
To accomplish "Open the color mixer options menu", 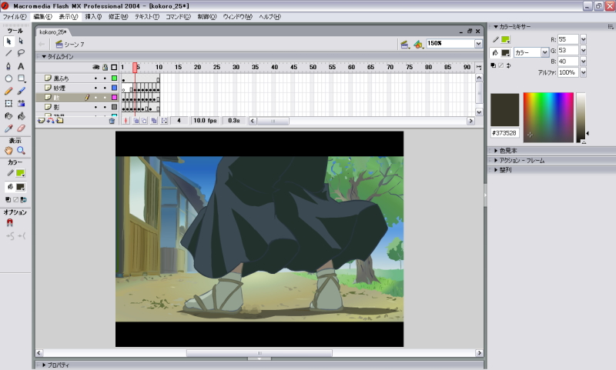I will coord(611,27).
